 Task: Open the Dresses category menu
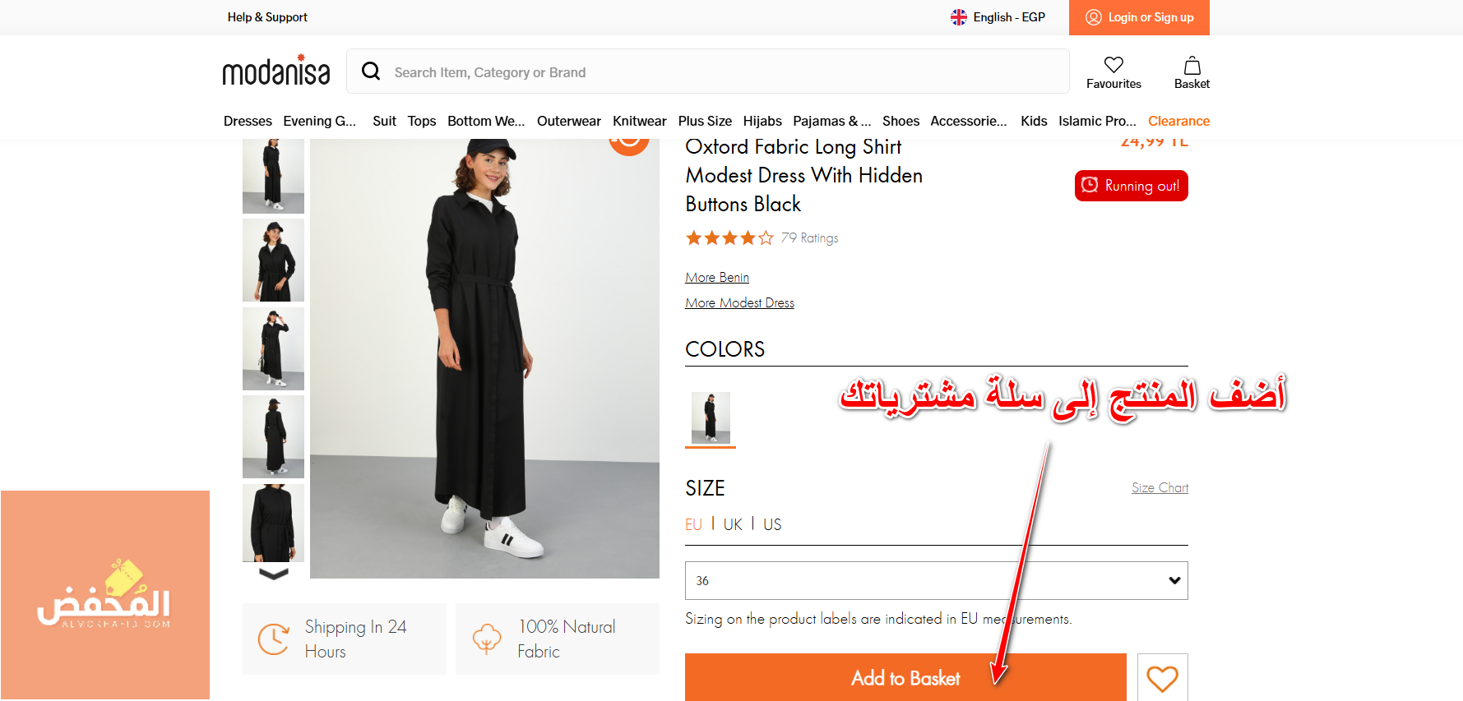(248, 121)
